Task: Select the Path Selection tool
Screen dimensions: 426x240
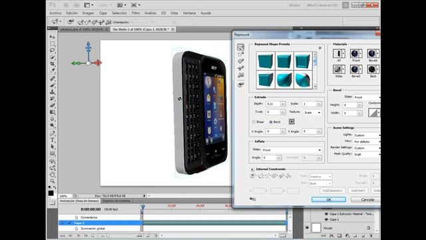Action: (x=52, y=147)
